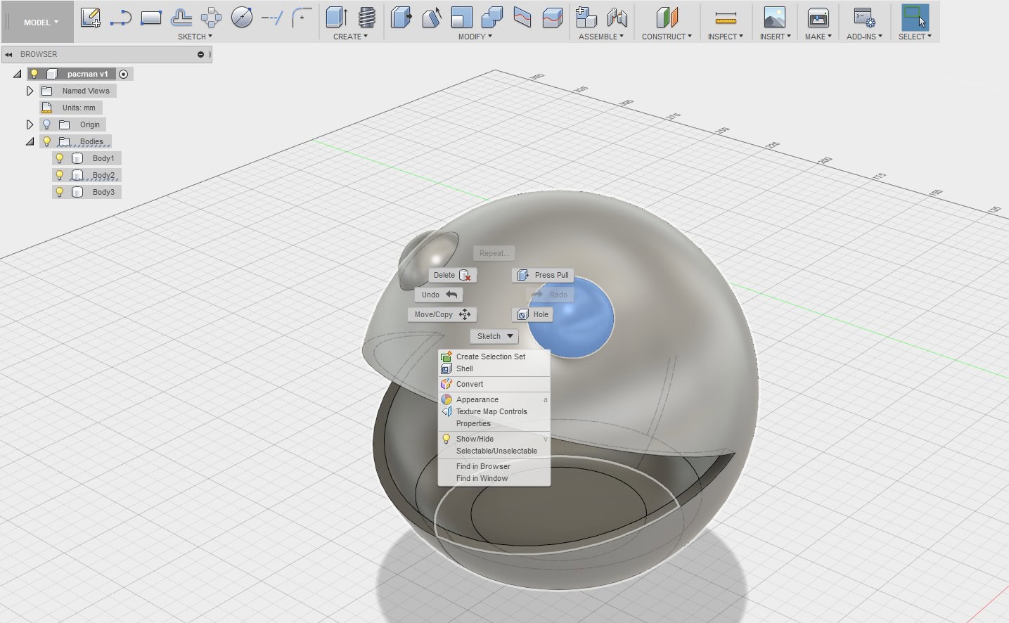Choose Shell from the context menu
Image resolution: width=1009 pixels, height=623 pixels.
[x=465, y=368]
